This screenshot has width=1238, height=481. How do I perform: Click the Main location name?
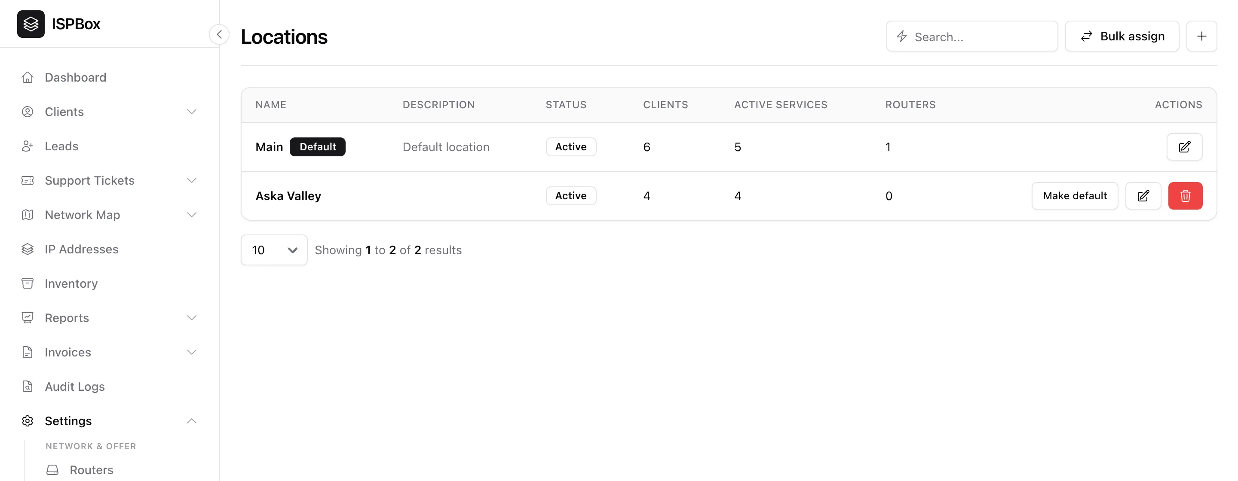269,147
